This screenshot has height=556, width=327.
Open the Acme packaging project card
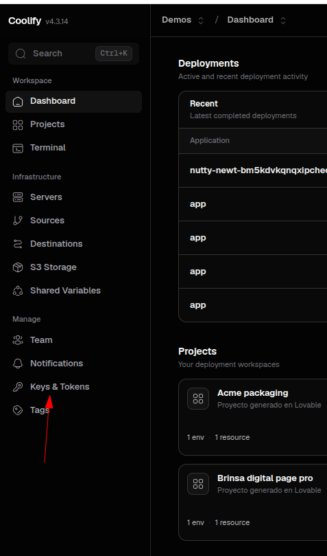pyautogui.click(x=253, y=417)
